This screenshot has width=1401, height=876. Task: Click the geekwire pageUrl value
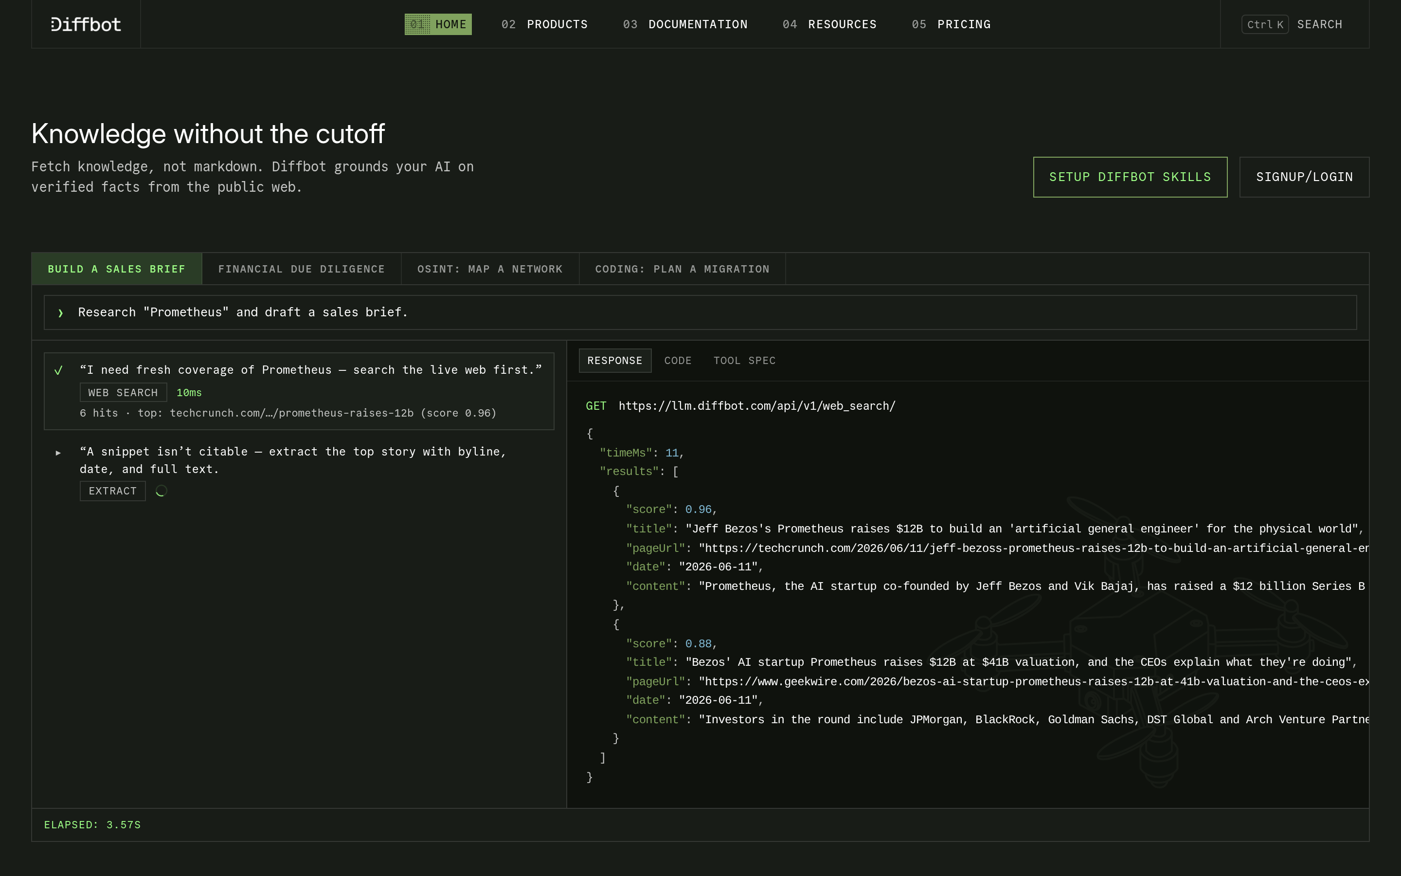pos(1033,681)
